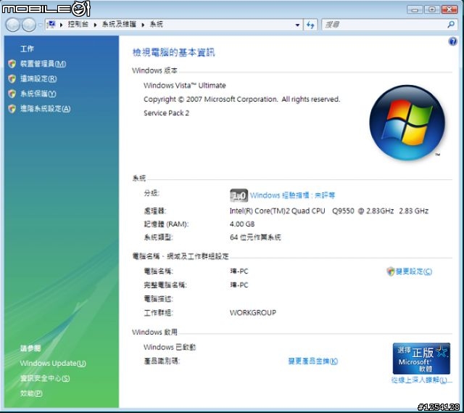This screenshot has width=464, height=413.
Task: Open the address bar history dropdown
Action: (297, 25)
